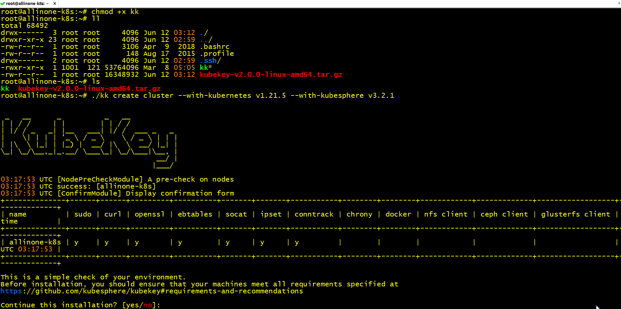Click the y under the curl column
The height and width of the screenshot is (309, 621).
(x=106, y=242)
